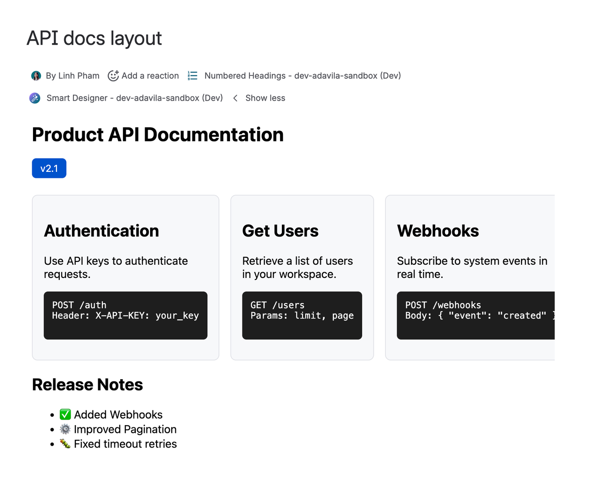This screenshot has width=595, height=494.
Task: Click the POST /auth code block
Action: point(125,315)
